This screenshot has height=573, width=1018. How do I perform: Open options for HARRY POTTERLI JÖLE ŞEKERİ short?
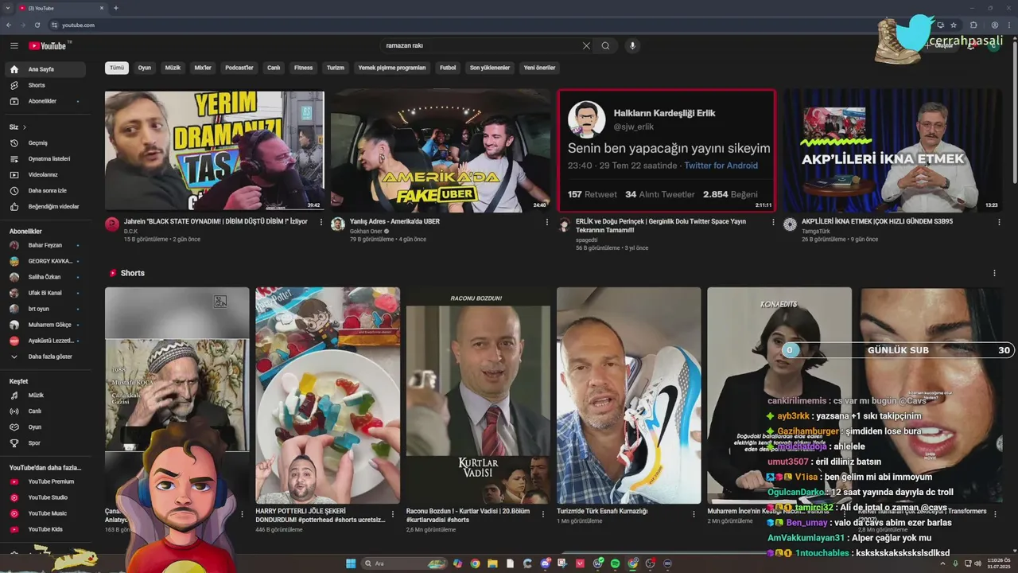(393, 514)
